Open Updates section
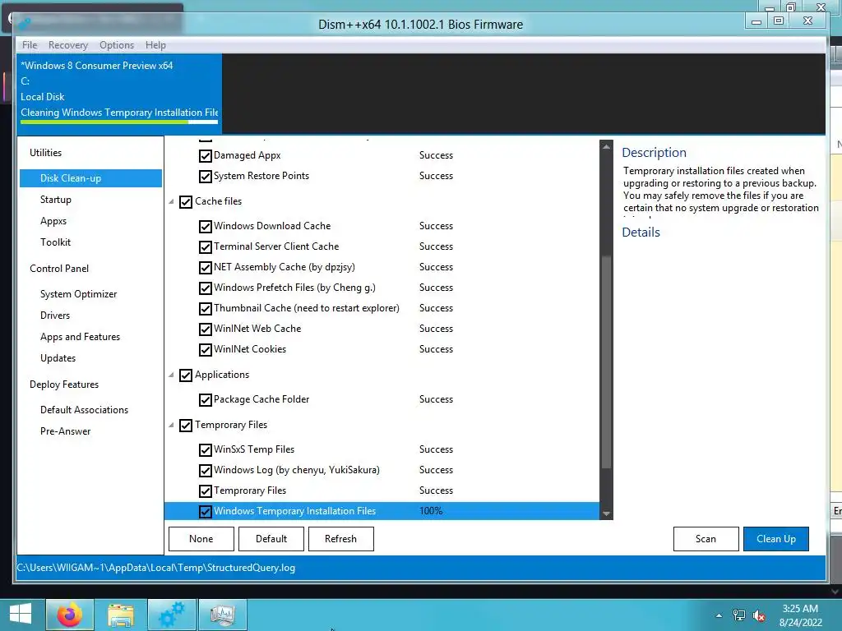 58,358
